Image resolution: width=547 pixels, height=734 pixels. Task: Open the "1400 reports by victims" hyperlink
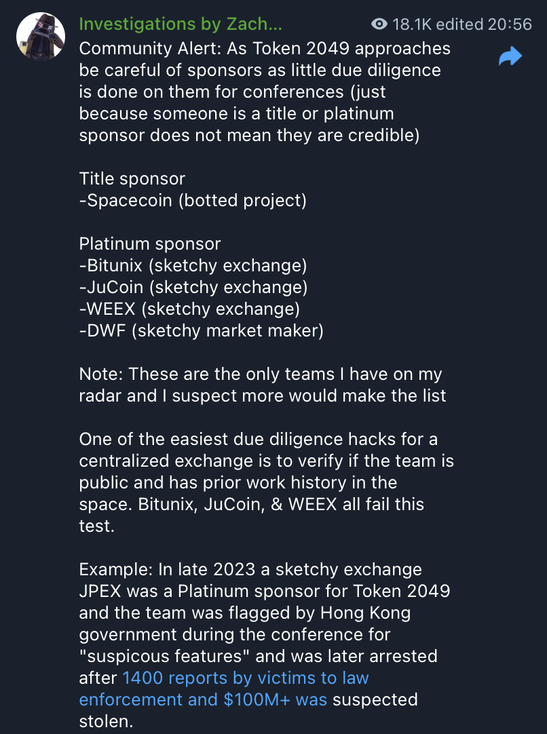214,678
